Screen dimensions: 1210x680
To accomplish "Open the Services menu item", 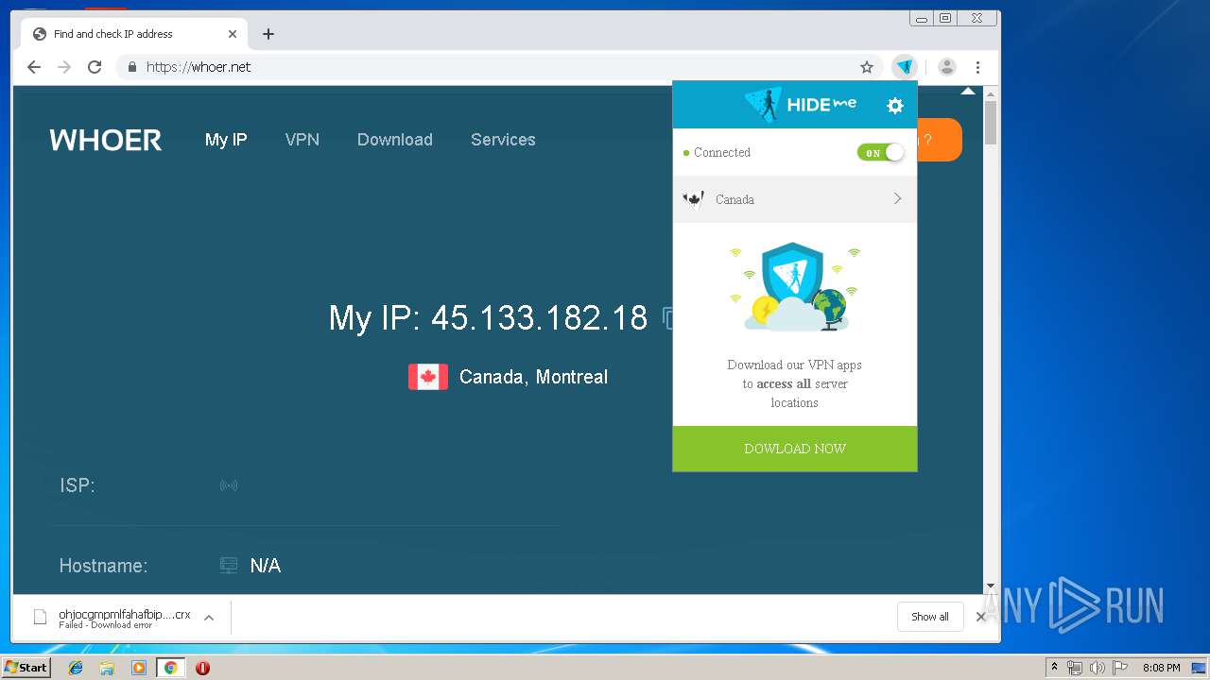I will (503, 140).
